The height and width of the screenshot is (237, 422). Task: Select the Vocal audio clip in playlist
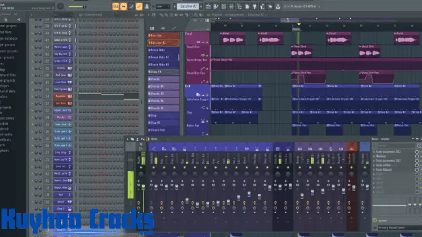pos(230,40)
